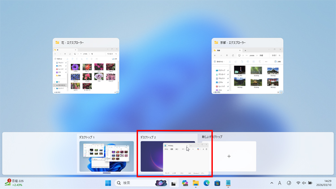This screenshot has height=189, width=336.
Task: Open Wi-Fi network status icon
Action: pos(298,183)
